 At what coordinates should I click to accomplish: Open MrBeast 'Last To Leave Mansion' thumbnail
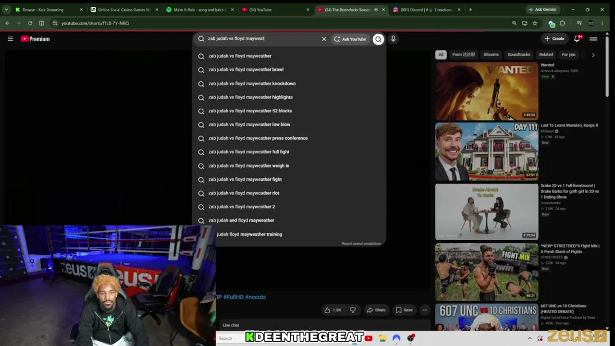(x=487, y=151)
